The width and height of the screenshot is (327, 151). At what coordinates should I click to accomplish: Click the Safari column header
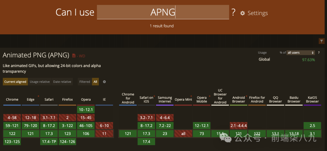[49, 99]
